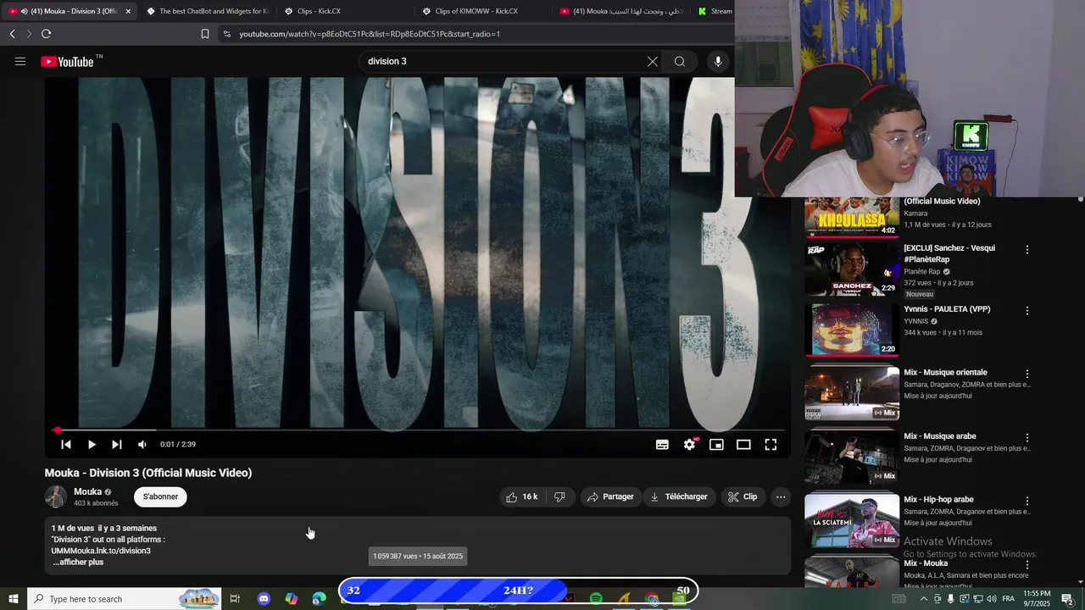Open Spotify from the taskbar

click(x=596, y=599)
